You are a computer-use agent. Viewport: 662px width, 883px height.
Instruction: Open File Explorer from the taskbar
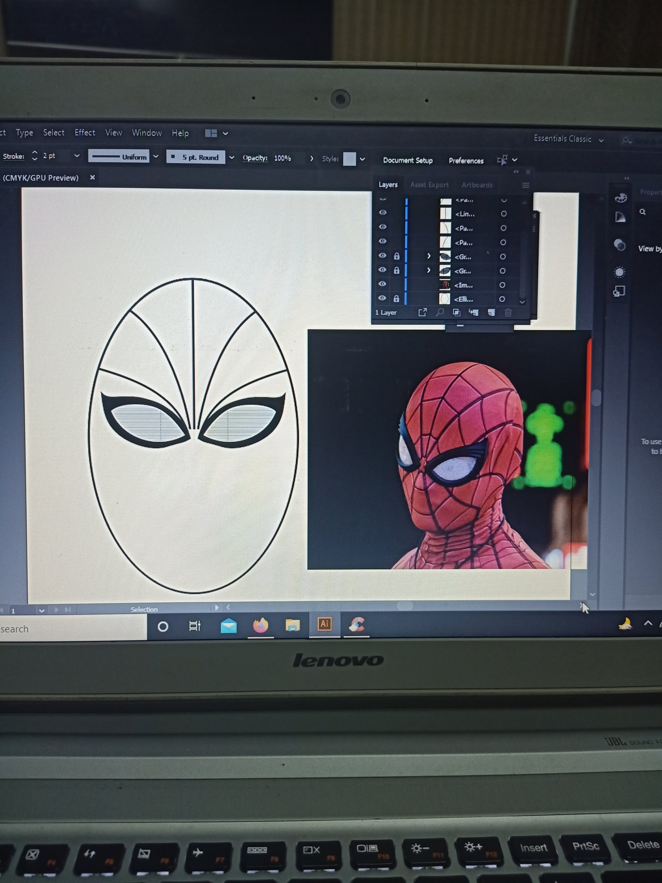pos(293,625)
